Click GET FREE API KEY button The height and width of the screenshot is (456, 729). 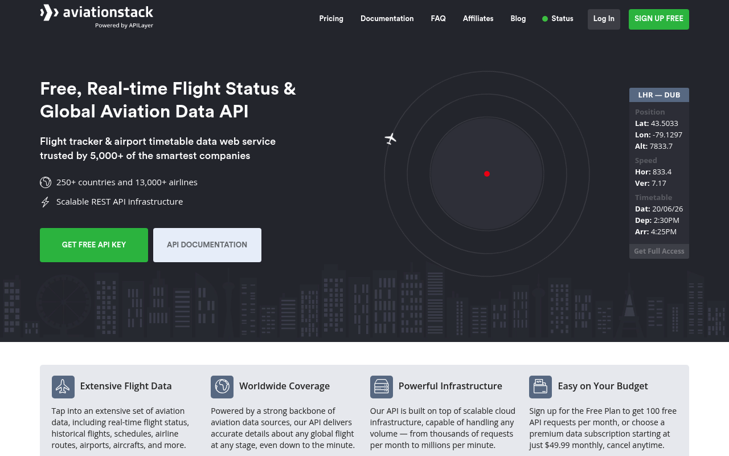94,245
